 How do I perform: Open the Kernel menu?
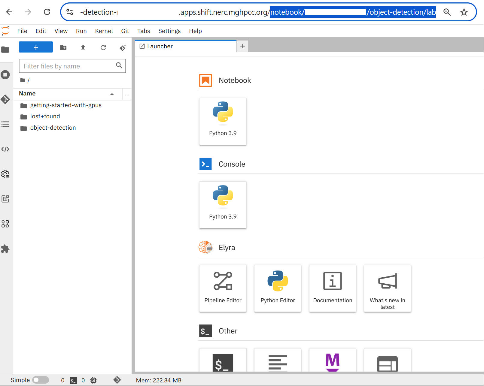tap(104, 31)
